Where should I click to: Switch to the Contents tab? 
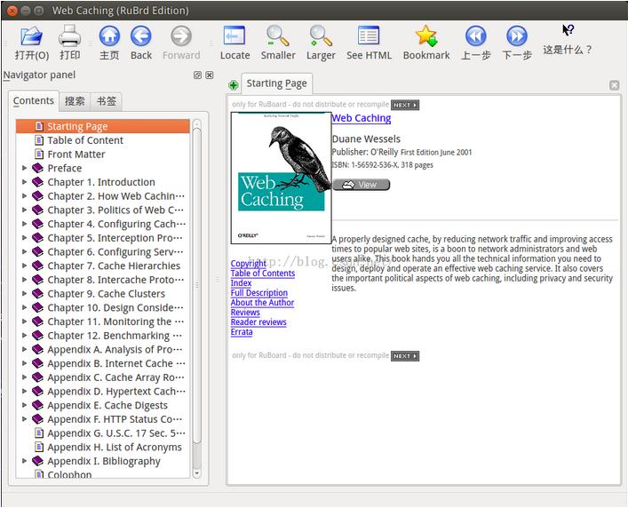tap(33, 101)
